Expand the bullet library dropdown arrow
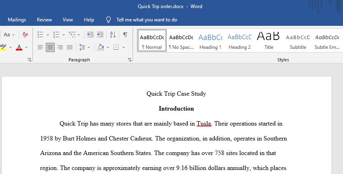 (x=47, y=35)
